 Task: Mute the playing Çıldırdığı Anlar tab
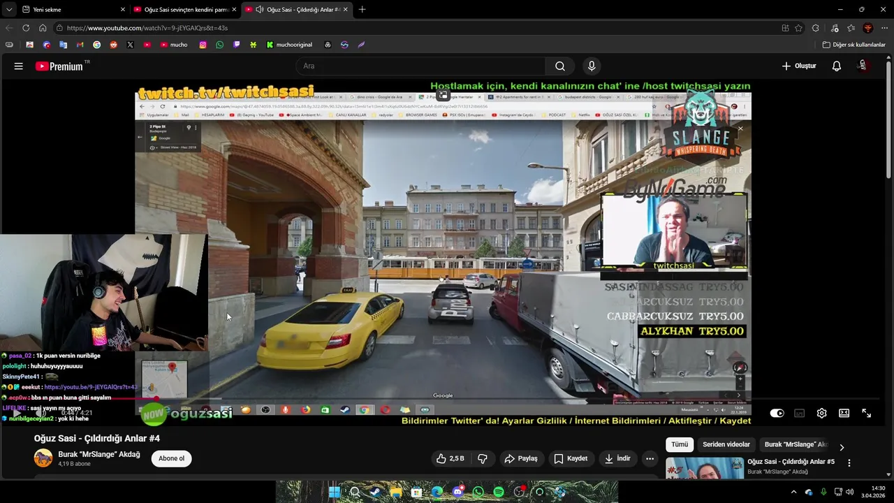[259, 10]
